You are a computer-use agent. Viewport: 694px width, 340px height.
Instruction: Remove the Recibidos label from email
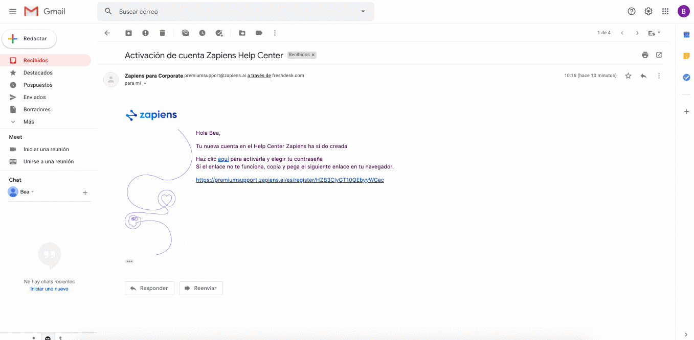click(314, 55)
